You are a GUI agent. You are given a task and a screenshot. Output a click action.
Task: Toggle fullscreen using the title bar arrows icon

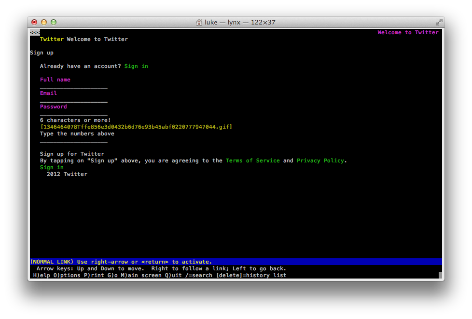[x=438, y=22]
